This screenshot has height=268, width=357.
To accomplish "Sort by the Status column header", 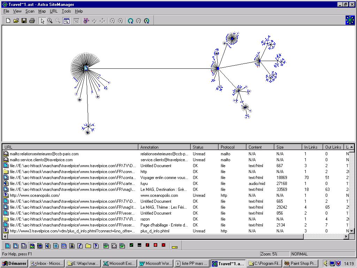I will pos(204,147).
